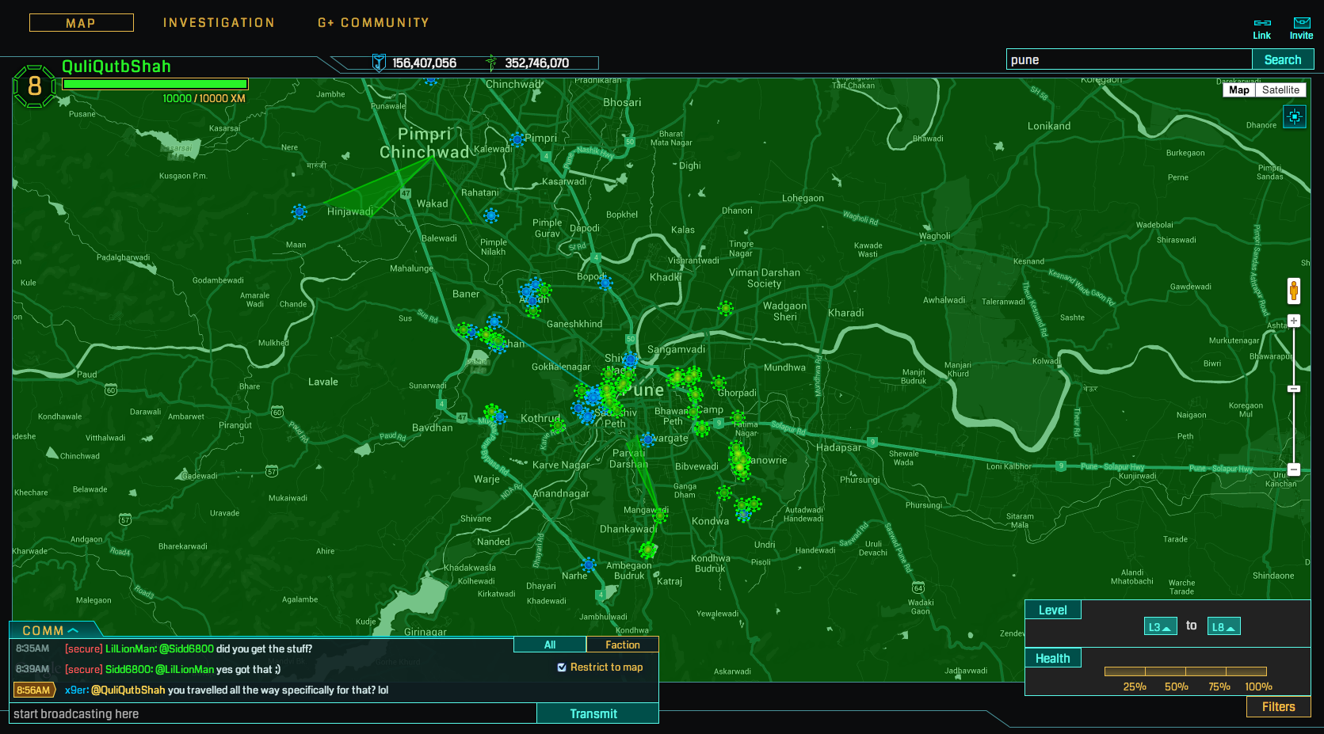Click the Level panel label
Viewport: 1324px width, 734px height.
[x=1053, y=610]
